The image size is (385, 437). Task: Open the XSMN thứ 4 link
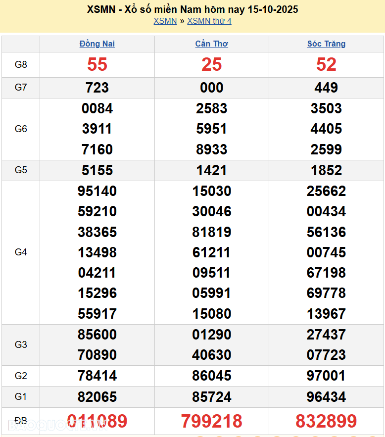(209, 21)
